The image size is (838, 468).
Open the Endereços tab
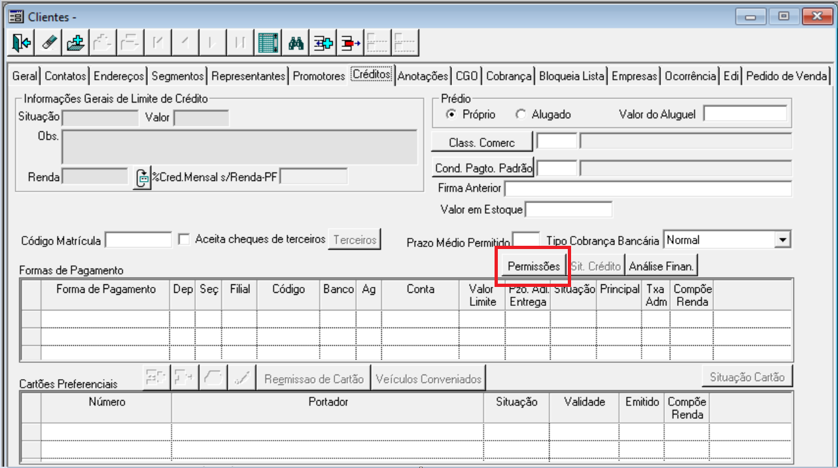(x=118, y=76)
